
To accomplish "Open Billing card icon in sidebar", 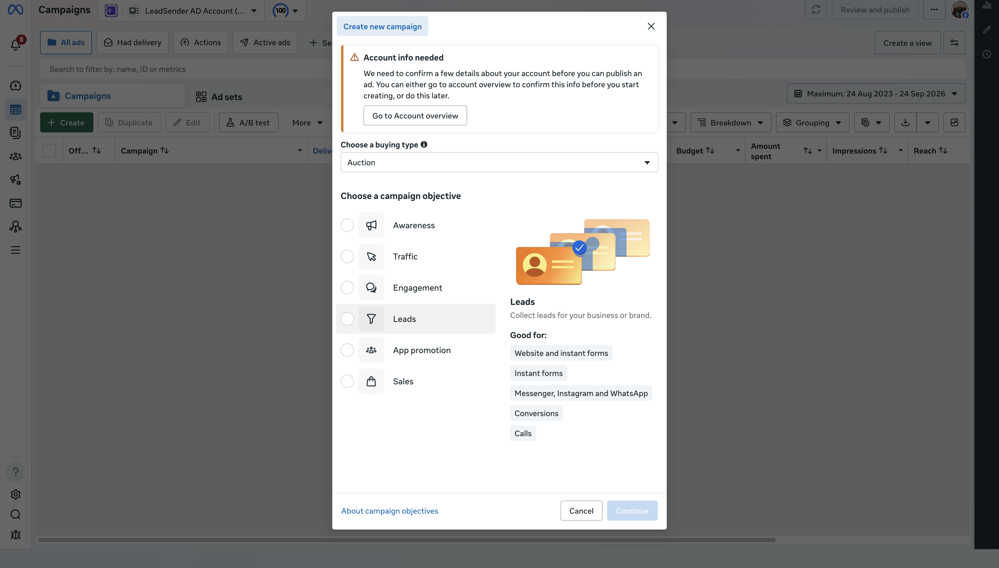I will (16, 203).
